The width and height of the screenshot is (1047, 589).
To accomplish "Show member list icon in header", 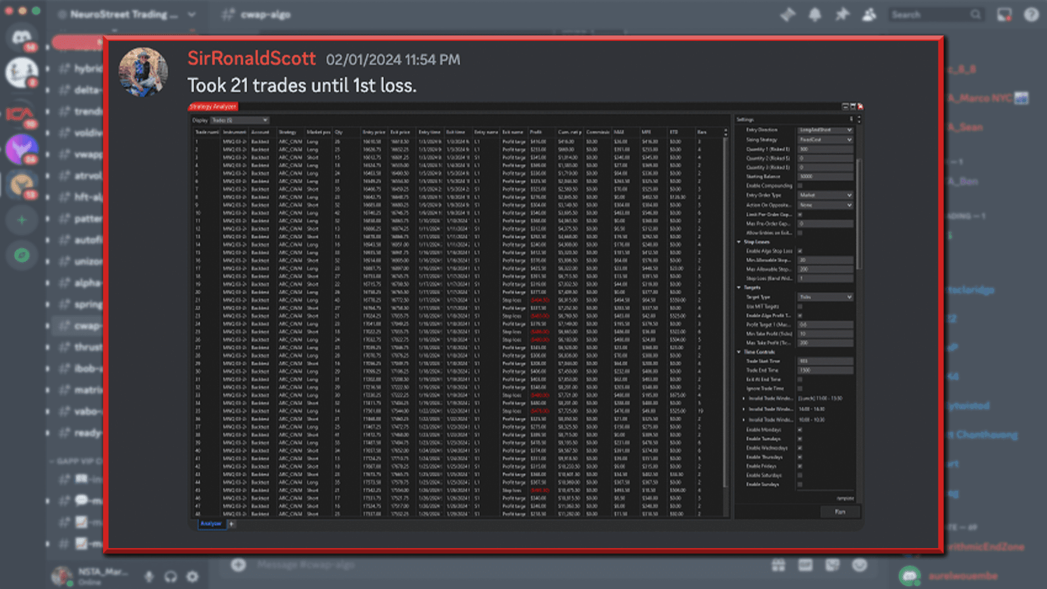I will [869, 15].
